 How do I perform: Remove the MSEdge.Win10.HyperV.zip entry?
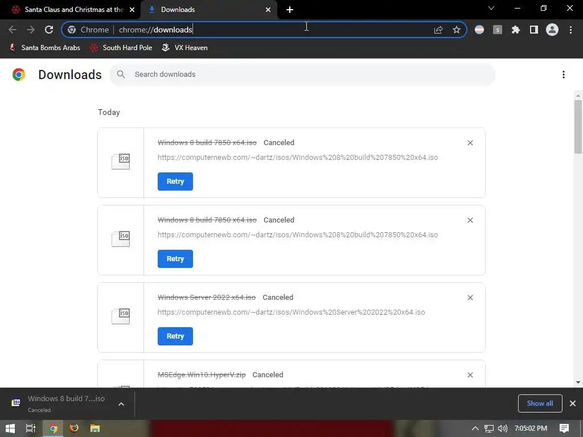(x=470, y=375)
